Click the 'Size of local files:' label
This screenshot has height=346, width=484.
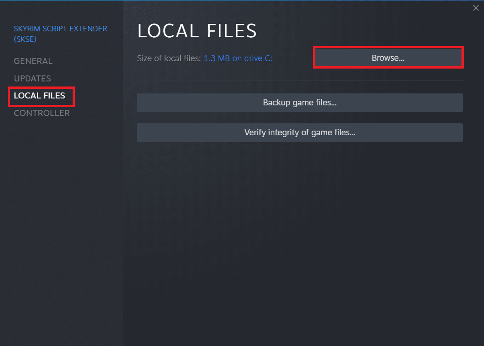coord(169,58)
